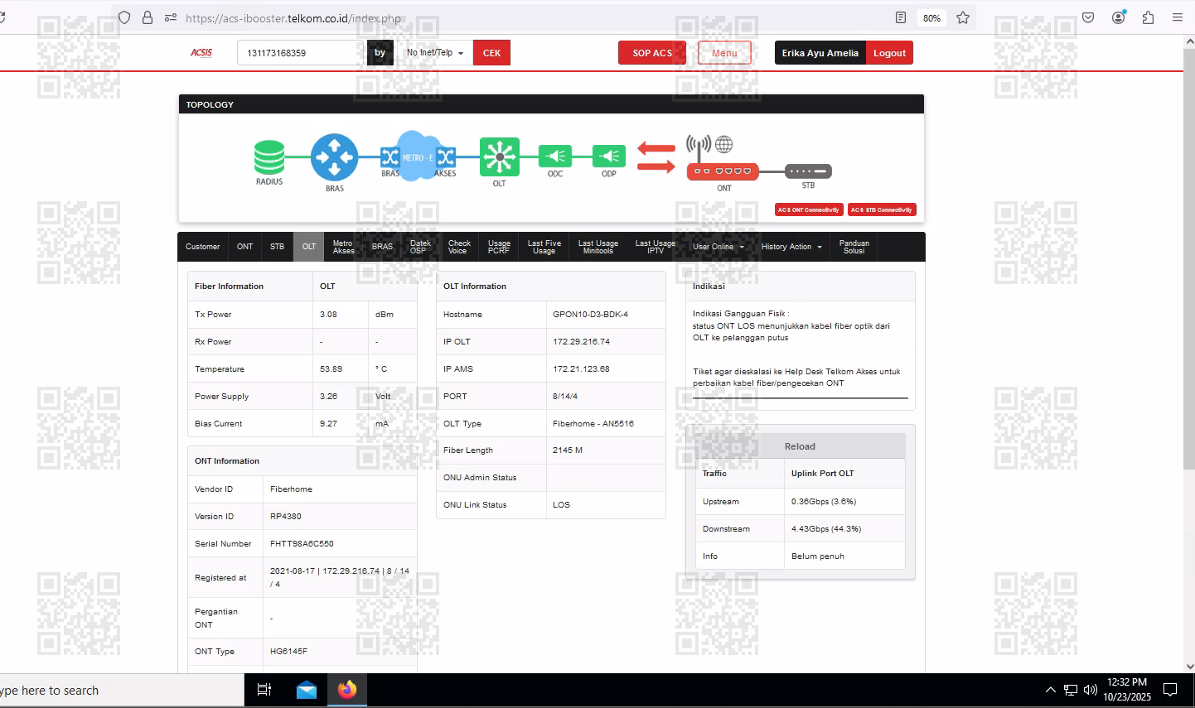Click the Logout button
This screenshot has width=1195, height=708.
[889, 53]
